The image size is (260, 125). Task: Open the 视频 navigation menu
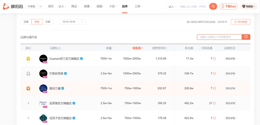point(100,7)
